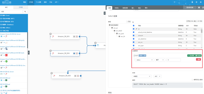Screen dimensions: 204x94
Task: Click the column list vertical scrollbar
Action: click(202, 38)
